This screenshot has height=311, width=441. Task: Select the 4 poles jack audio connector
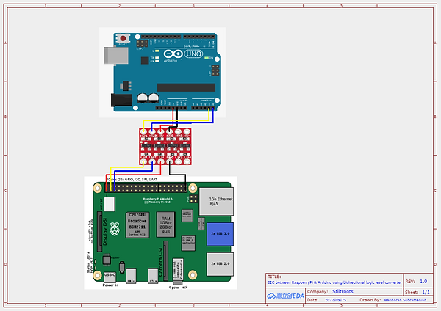tap(178, 271)
